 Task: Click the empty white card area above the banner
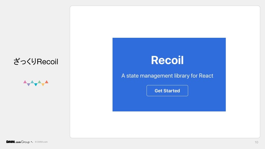click(165, 22)
